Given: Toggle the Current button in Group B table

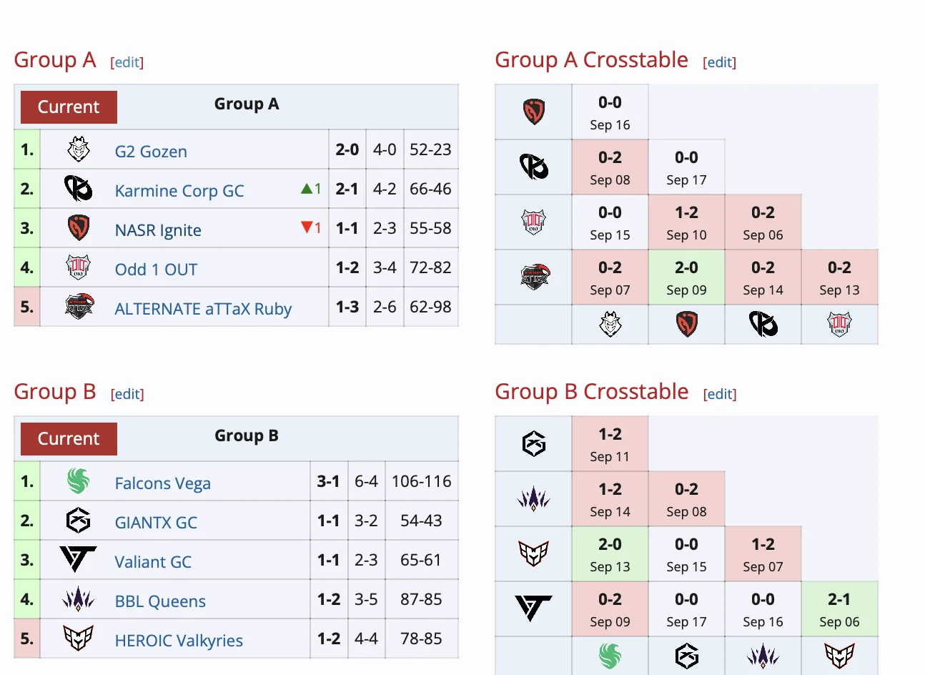Looking at the screenshot, I should click(x=69, y=439).
